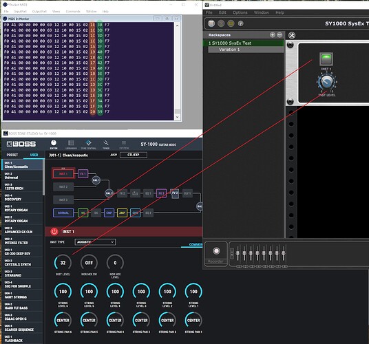Toggle the NOR MIX SW OFF knob
Screen dimensions: 369x344
[89, 263]
